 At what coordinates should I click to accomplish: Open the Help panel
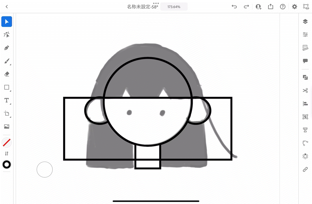click(282, 7)
